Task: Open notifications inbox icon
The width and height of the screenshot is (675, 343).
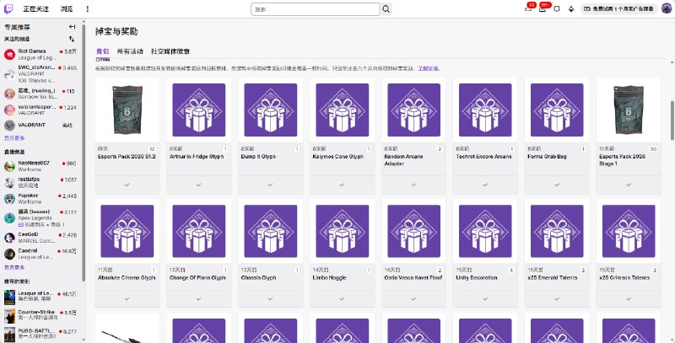Action: pos(543,9)
